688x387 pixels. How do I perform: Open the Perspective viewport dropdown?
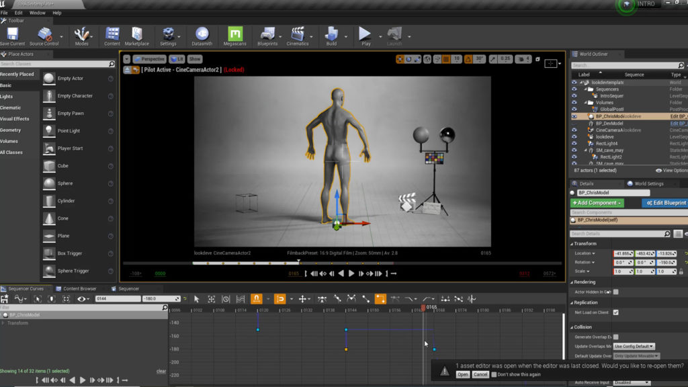point(149,58)
